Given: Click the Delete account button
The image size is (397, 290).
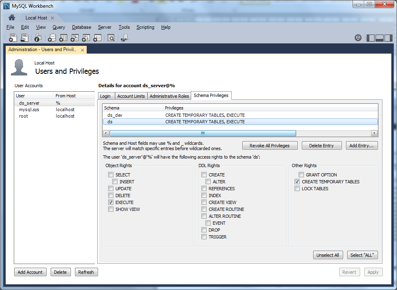Looking at the screenshot, I should [x=60, y=272].
